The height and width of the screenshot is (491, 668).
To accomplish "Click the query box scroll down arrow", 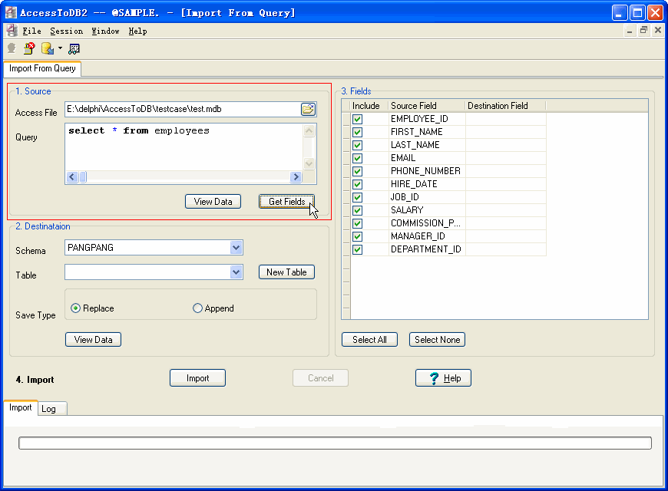I will [x=309, y=163].
